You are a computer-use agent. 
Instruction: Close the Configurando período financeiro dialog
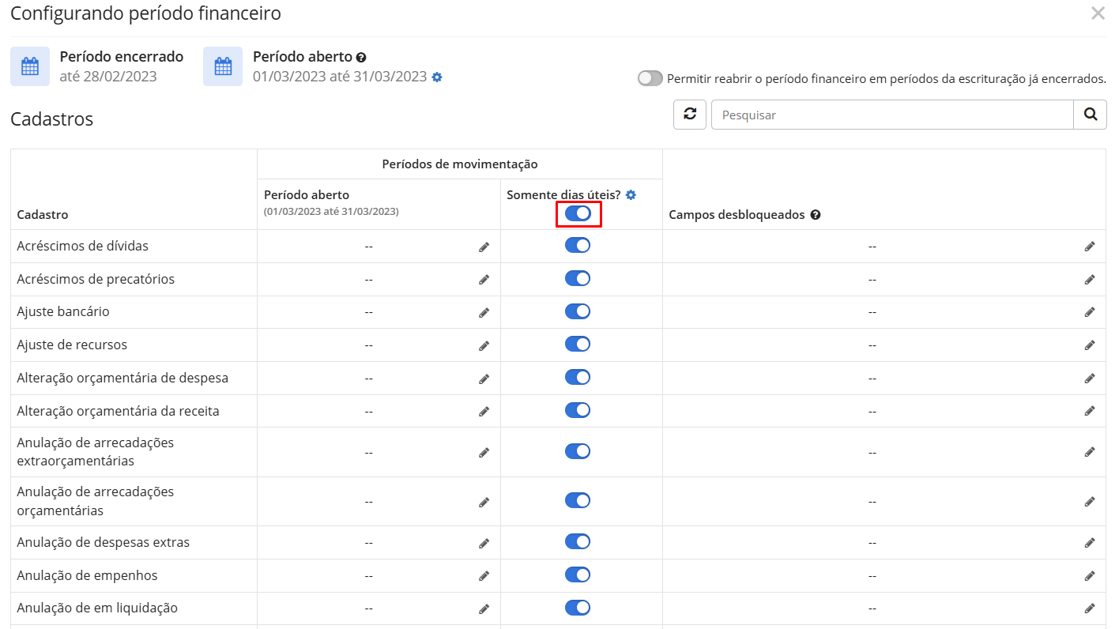[x=1098, y=13]
